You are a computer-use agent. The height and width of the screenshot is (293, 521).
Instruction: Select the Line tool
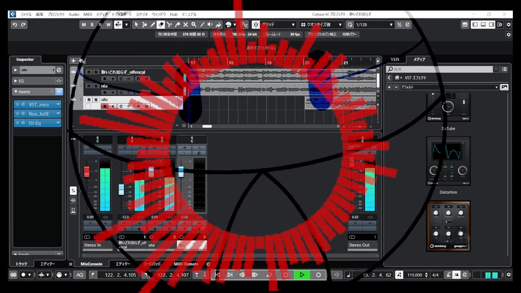tap(202, 24)
